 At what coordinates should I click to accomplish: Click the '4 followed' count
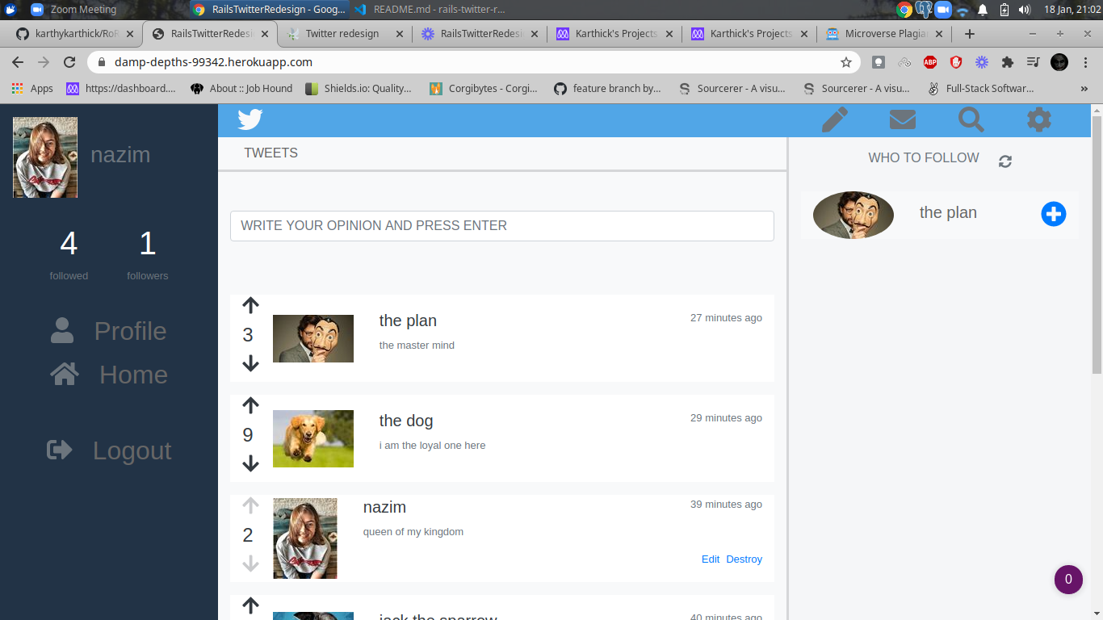coord(69,254)
